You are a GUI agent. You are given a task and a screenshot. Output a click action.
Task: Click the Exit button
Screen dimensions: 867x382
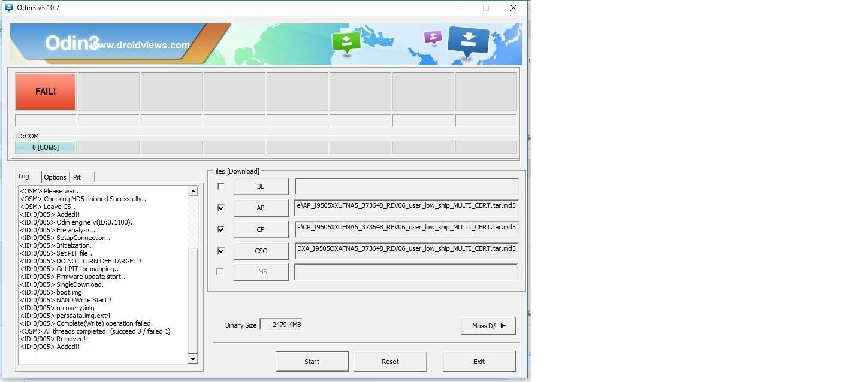(479, 362)
